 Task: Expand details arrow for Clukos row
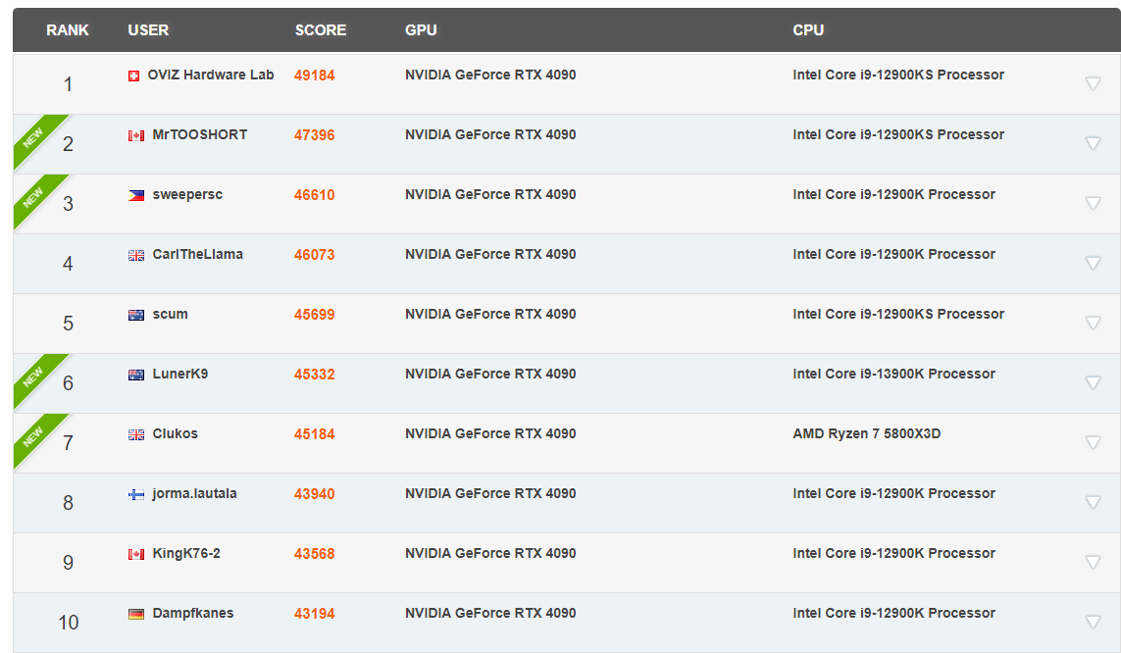1093,442
